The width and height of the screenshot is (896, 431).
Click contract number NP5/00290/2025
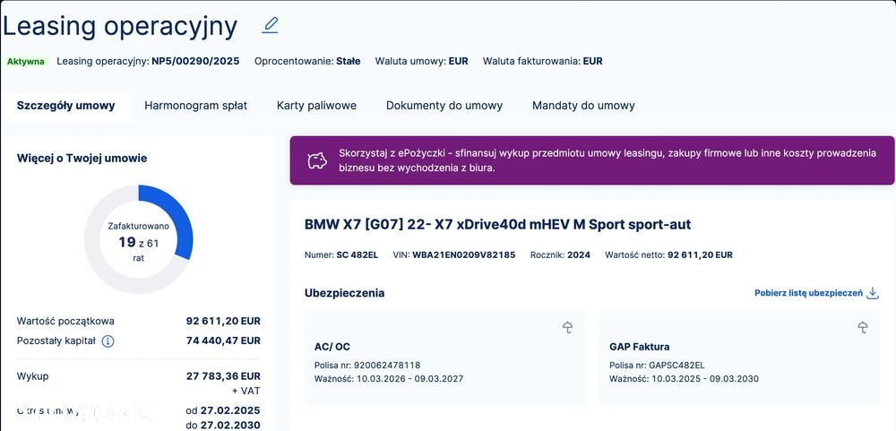tap(195, 61)
